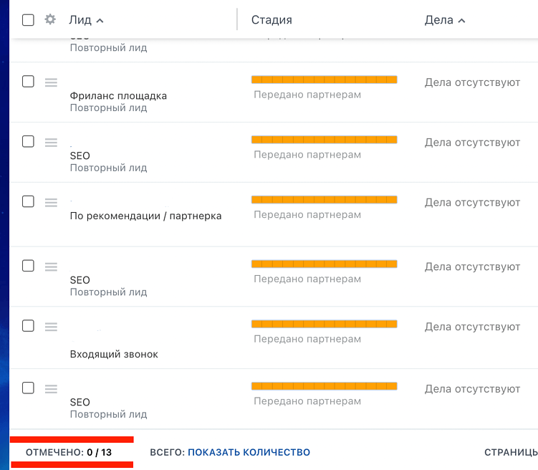This screenshot has height=470, width=538.
Task: Click hamburger icon of the last SEO lead
Action: tap(51, 389)
